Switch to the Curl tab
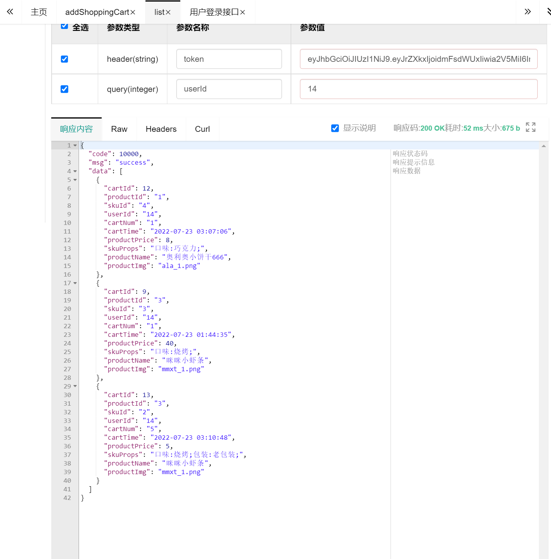Screen dimensions: 551x559 click(203, 129)
